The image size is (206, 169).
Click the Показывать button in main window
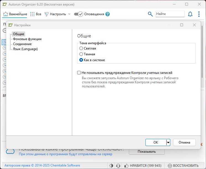point(147,152)
